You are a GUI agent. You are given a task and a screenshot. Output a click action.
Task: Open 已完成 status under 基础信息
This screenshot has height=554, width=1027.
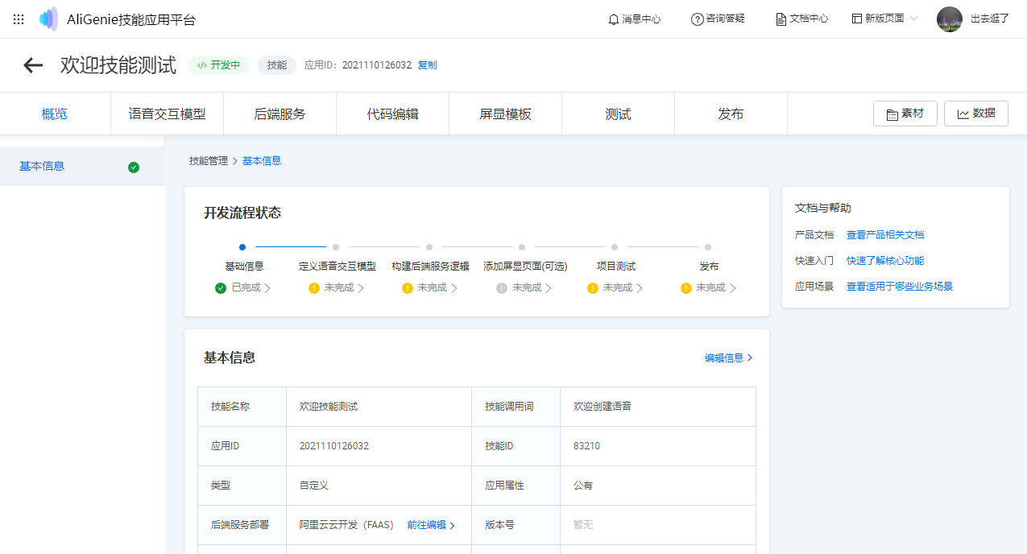(243, 287)
